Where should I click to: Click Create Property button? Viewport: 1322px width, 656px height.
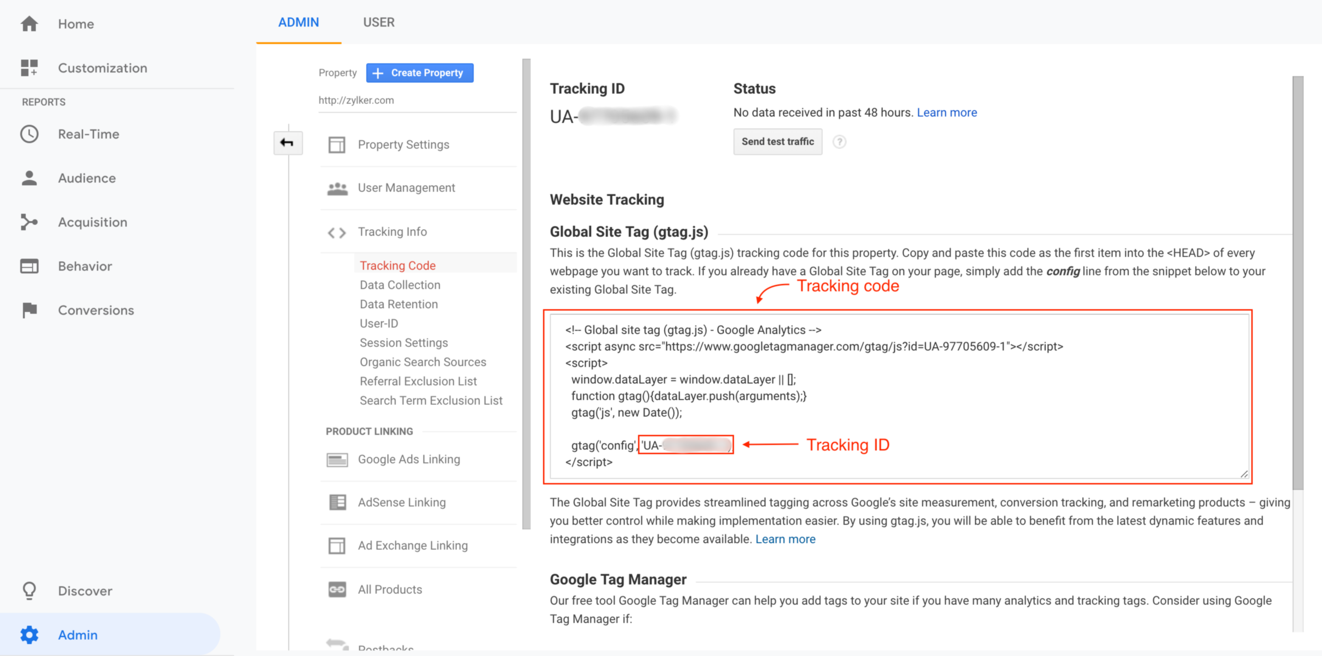click(420, 72)
